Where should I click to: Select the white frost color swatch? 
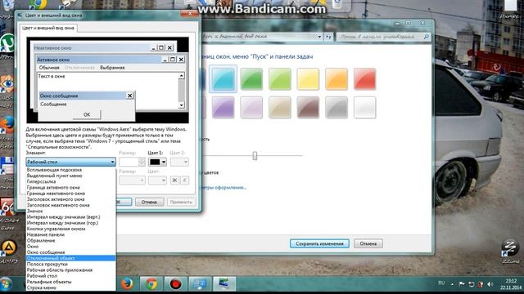pyautogui.click(x=365, y=107)
